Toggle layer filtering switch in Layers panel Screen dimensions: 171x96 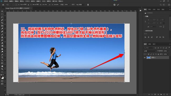(169, 47)
